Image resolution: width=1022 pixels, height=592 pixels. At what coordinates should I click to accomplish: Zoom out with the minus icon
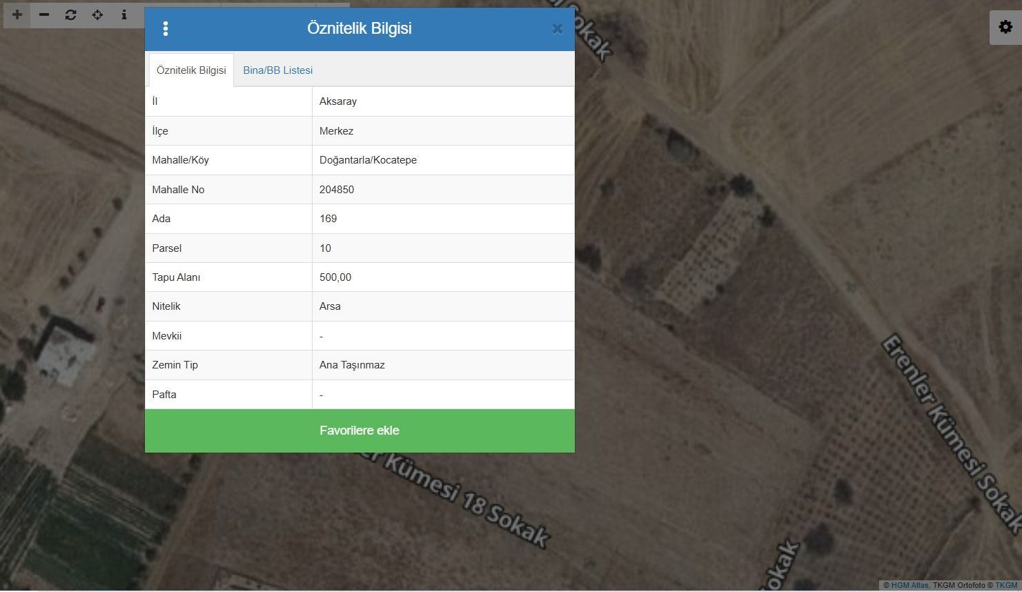click(x=44, y=14)
